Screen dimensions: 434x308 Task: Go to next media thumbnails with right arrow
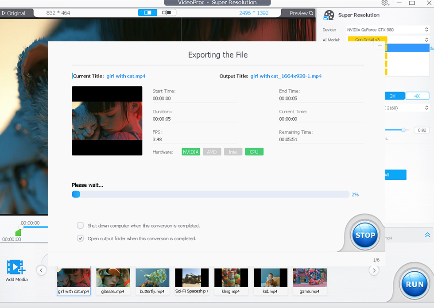point(374,270)
